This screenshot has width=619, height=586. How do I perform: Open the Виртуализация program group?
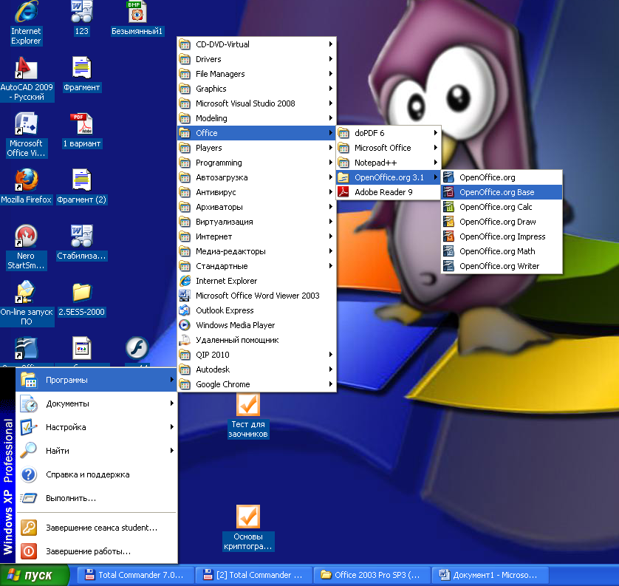point(256,222)
